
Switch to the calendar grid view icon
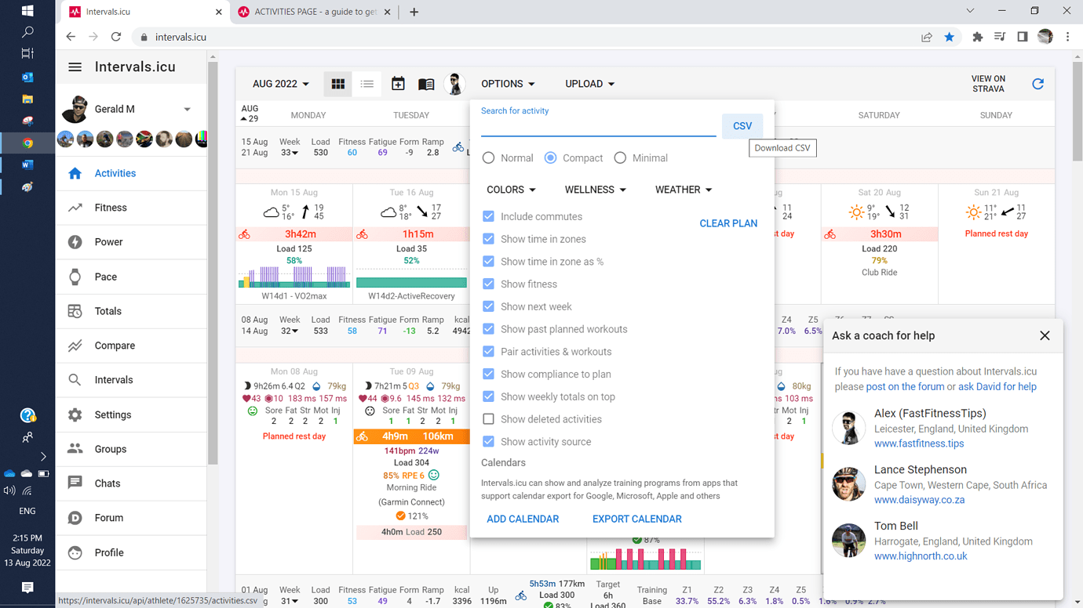pos(338,84)
